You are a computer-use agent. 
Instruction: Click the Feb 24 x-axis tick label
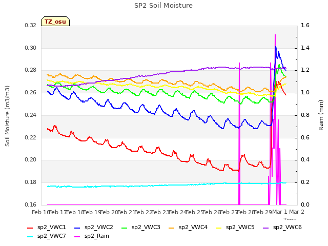click(x=176, y=212)
